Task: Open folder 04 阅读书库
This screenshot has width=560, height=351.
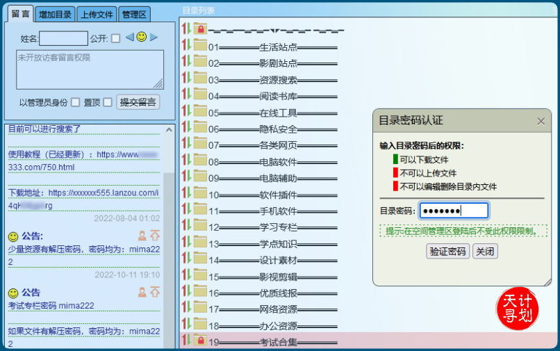Action: [273, 96]
